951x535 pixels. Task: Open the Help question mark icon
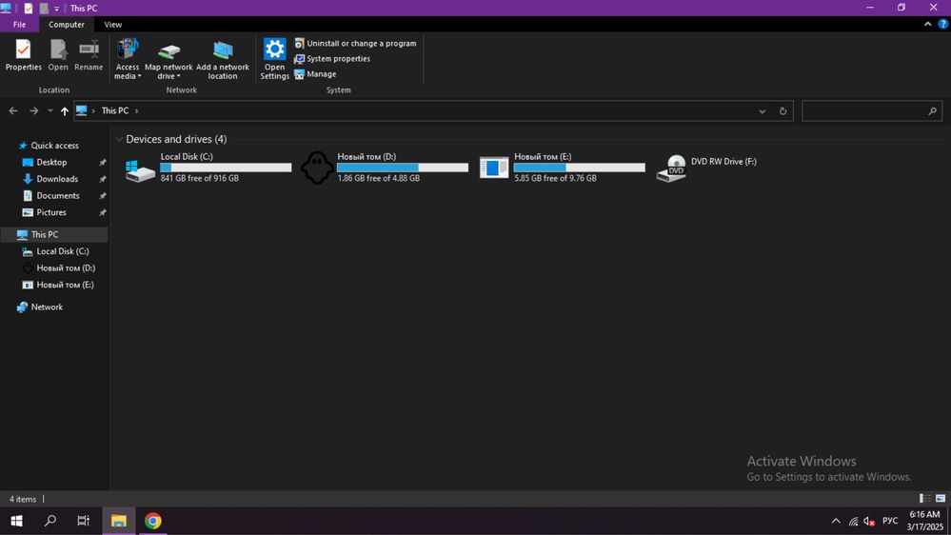pyautogui.click(x=942, y=24)
